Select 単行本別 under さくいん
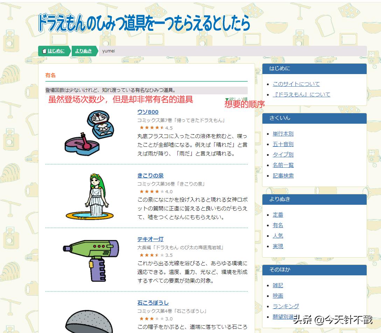 283,133
